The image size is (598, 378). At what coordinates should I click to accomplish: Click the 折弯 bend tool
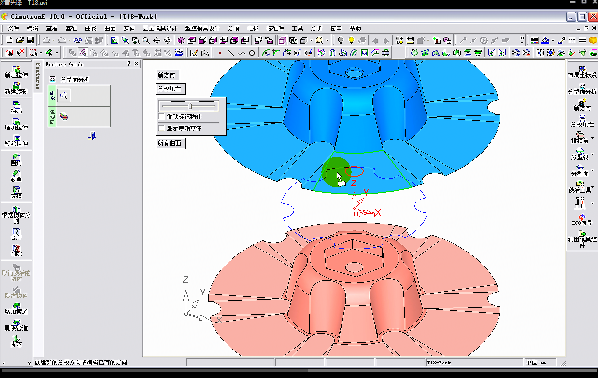(16, 341)
